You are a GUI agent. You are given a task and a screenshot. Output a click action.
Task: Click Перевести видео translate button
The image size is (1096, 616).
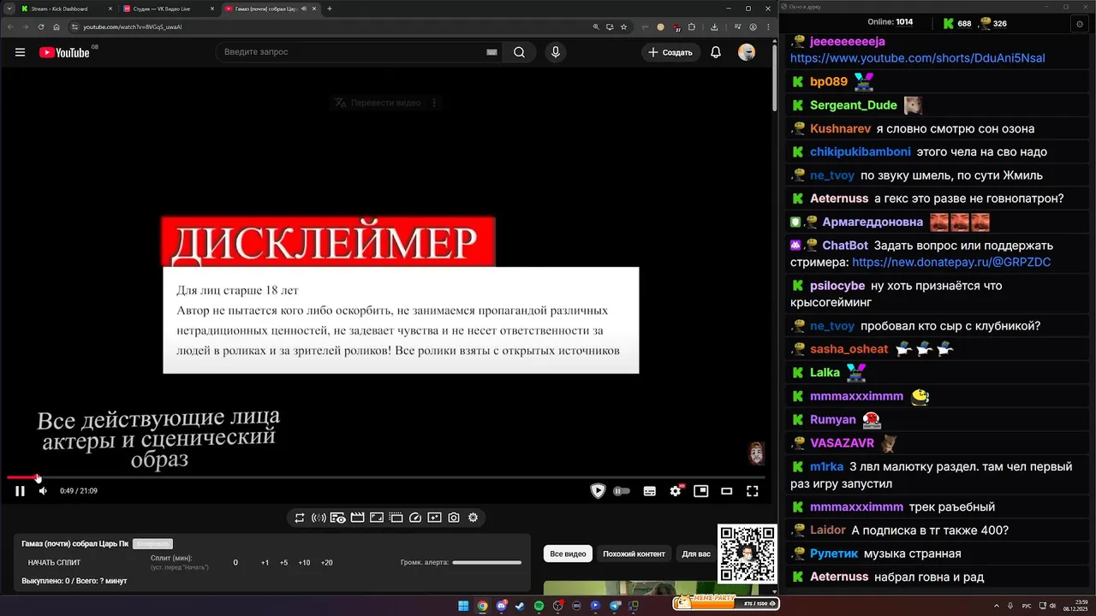pos(378,103)
